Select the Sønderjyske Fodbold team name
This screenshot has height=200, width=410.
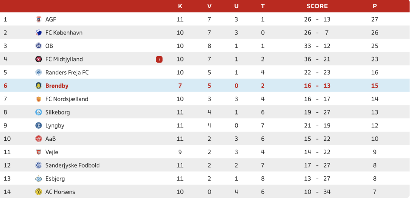(x=72, y=165)
